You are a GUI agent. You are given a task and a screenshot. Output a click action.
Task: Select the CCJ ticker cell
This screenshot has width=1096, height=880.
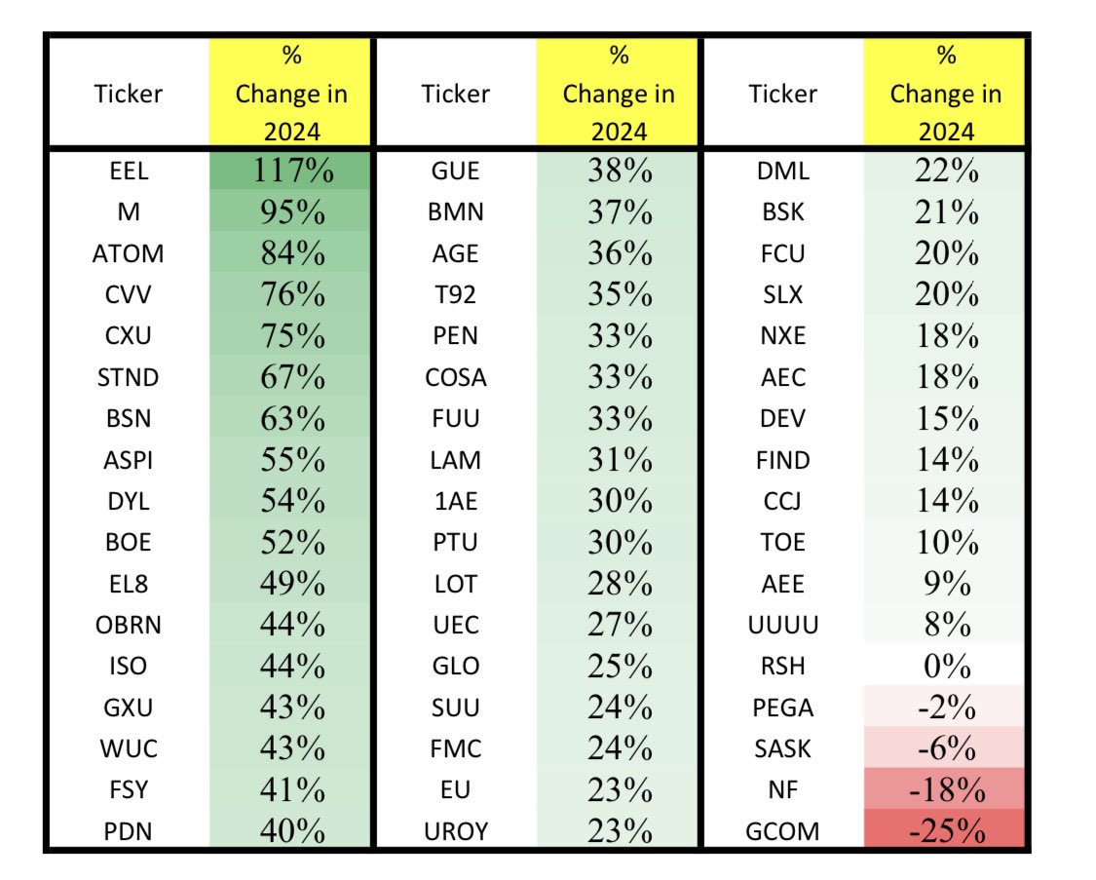[x=783, y=502]
